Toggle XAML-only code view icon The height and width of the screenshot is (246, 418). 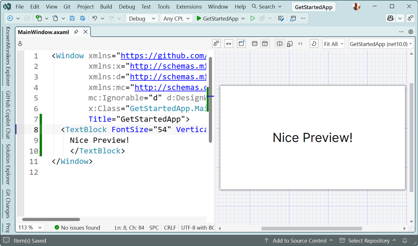point(300,44)
